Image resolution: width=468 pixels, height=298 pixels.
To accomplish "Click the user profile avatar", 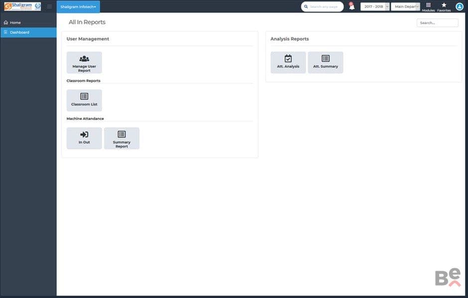I will coord(460,6).
